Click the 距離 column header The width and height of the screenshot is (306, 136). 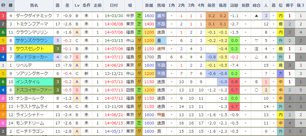tap(149, 5)
